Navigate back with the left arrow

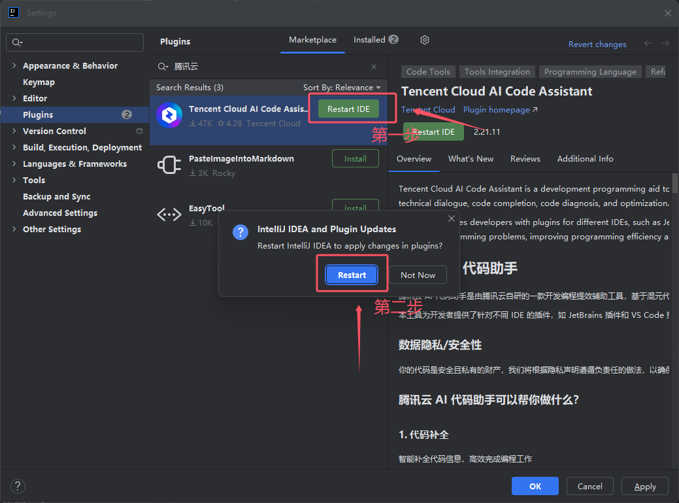648,43
